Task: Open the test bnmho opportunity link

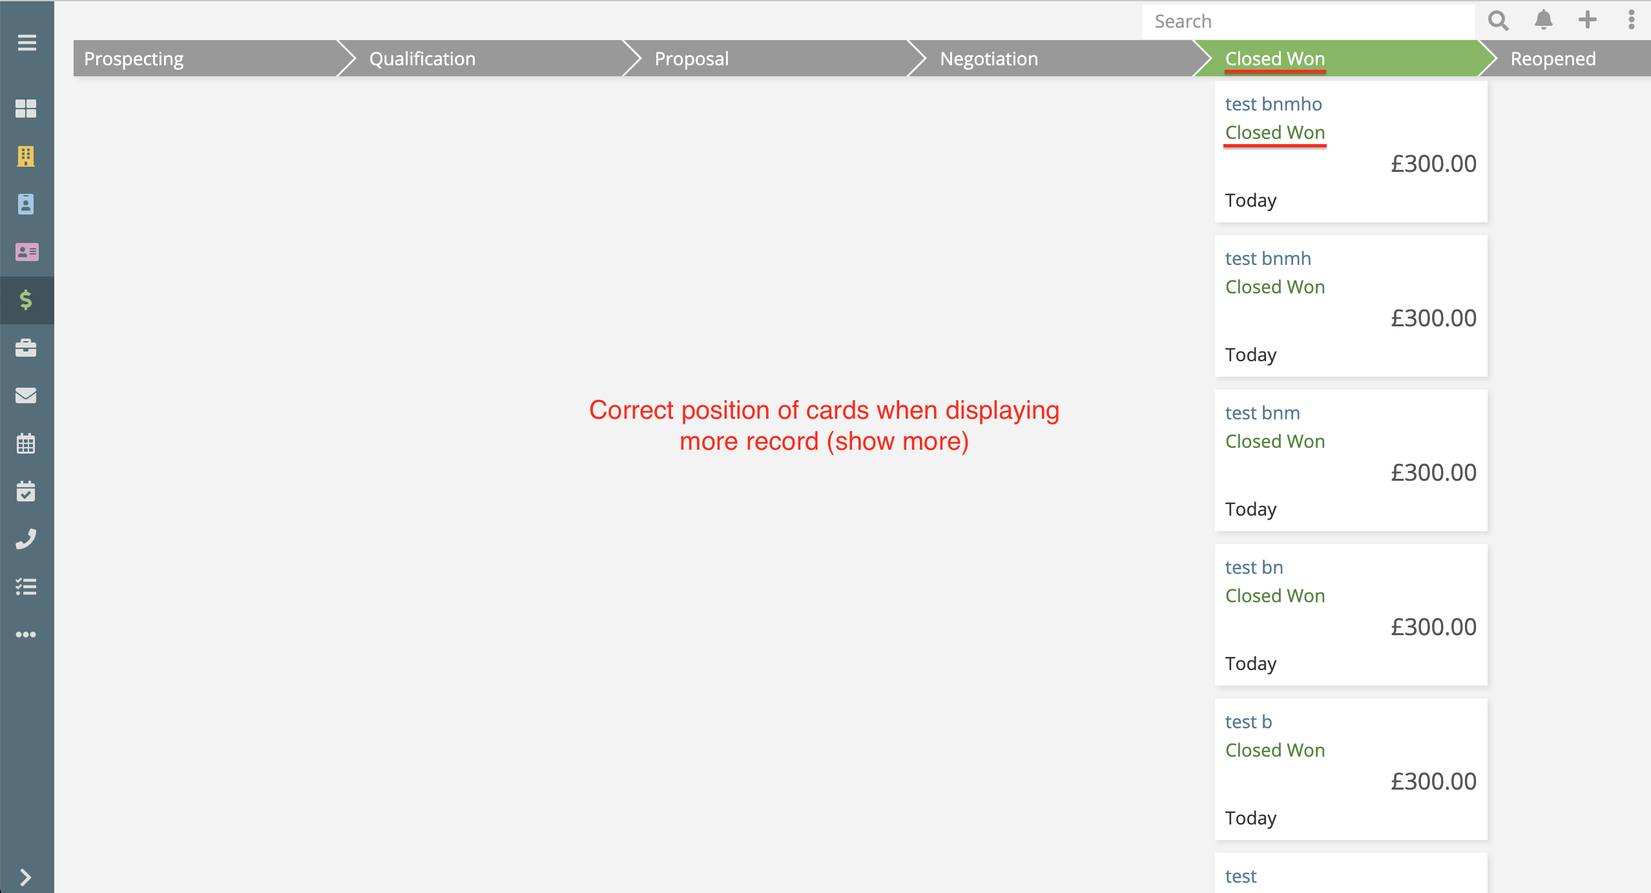Action: click(1273, 103)
